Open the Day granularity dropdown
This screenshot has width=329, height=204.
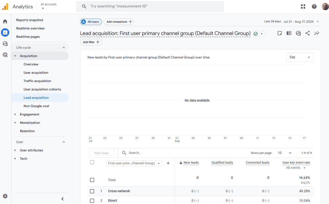coord(299,57)
